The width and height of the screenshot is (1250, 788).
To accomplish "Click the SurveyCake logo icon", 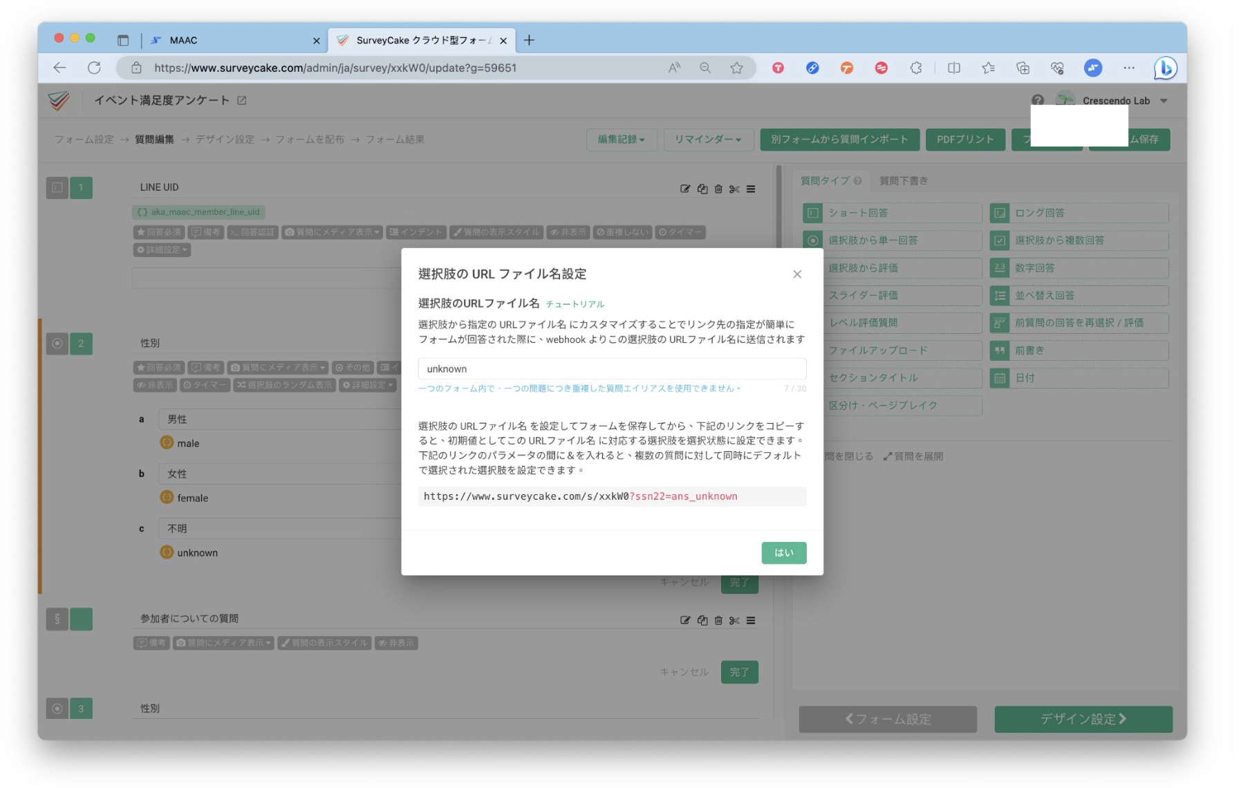I will 59,100.
